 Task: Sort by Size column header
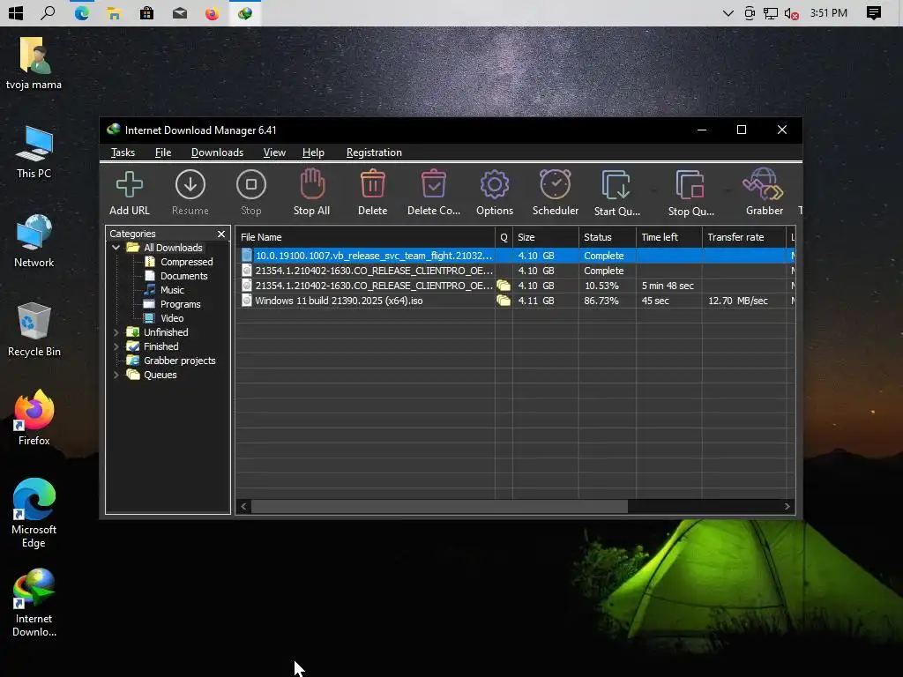click(545, 237)
